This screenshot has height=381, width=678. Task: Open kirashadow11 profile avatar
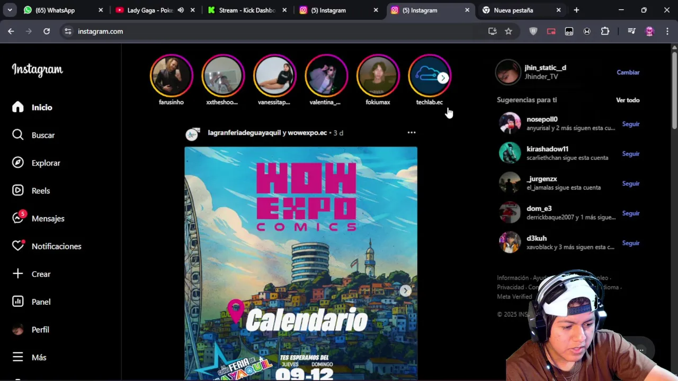click(510, 153)
